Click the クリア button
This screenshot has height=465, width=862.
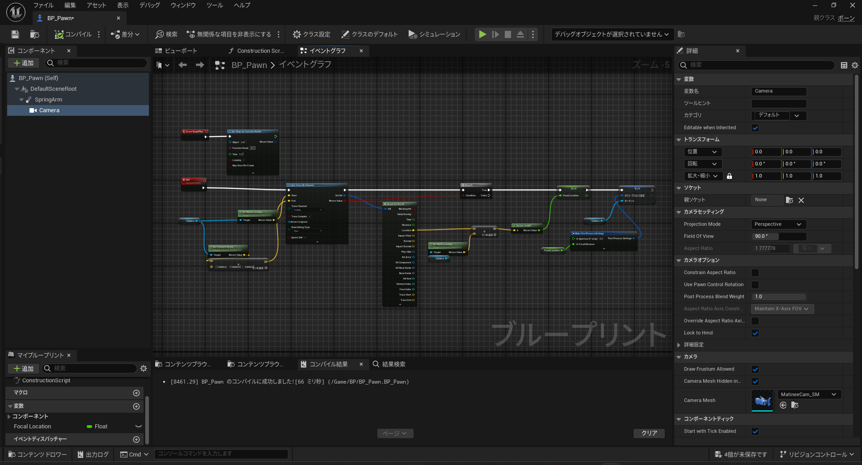click(649, 433)
